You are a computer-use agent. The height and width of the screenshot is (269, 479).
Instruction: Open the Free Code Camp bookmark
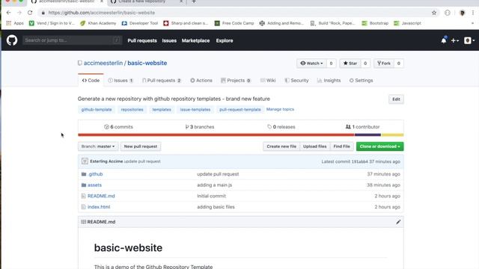pyautogui.click(x=234, y=23)
